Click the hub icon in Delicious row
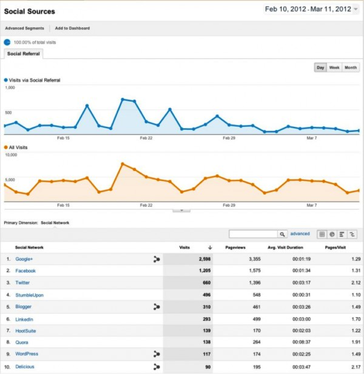Image resolution: width=364 pixels, height=374 pixels. 157,367
